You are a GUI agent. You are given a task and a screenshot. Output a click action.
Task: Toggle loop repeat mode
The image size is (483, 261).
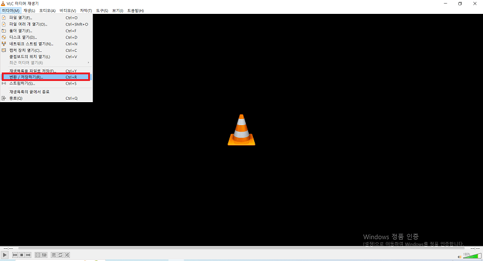coord(60,255)
